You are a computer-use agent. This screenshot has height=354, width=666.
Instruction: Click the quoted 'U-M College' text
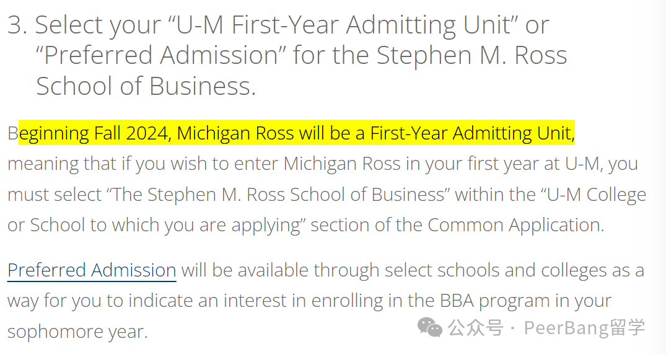[594, 195]
